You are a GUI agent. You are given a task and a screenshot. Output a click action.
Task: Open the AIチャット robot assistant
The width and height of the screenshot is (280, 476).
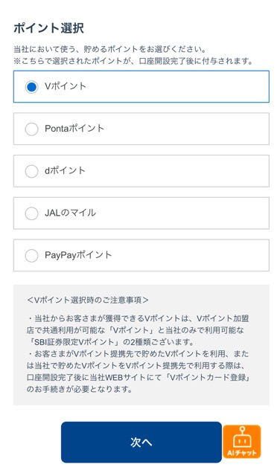click(242, 441)
